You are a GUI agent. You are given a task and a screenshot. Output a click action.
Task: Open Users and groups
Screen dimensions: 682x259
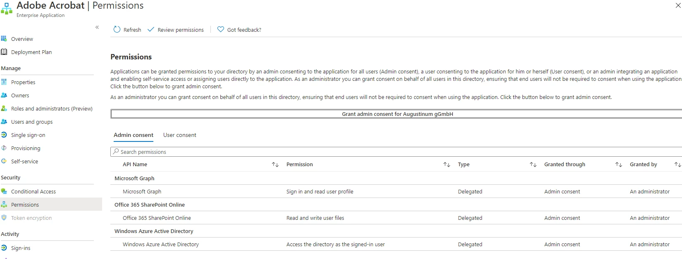[32, 122]
